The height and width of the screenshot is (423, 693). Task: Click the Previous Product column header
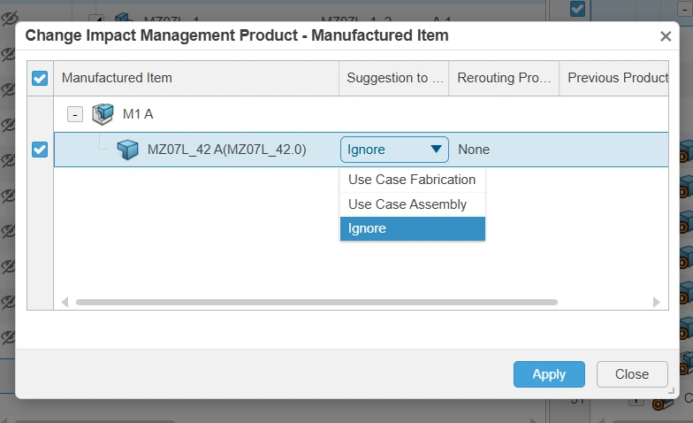617,78
